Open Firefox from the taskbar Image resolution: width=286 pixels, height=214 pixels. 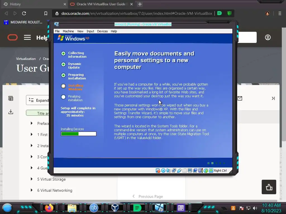[49, 208]
